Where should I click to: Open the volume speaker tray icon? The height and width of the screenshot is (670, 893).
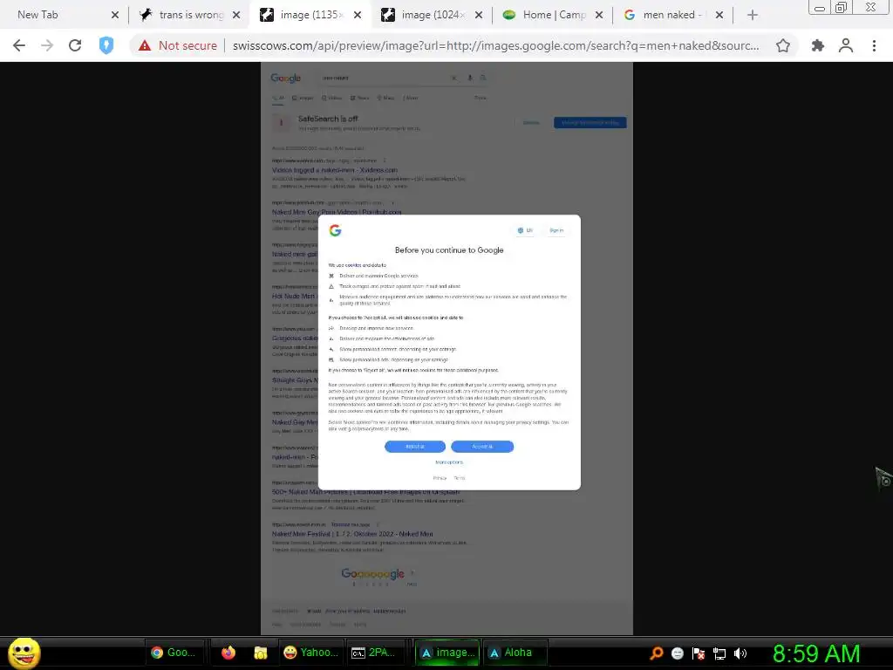click(740, 653)
